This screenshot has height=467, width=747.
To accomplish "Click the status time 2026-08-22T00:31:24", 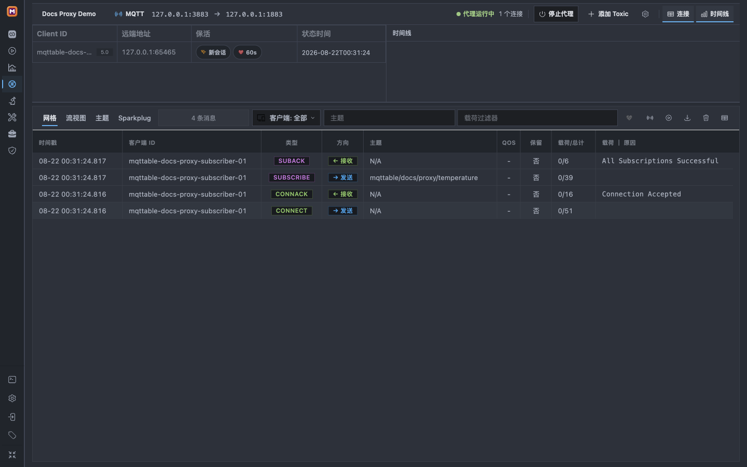I will pos(336,52).
